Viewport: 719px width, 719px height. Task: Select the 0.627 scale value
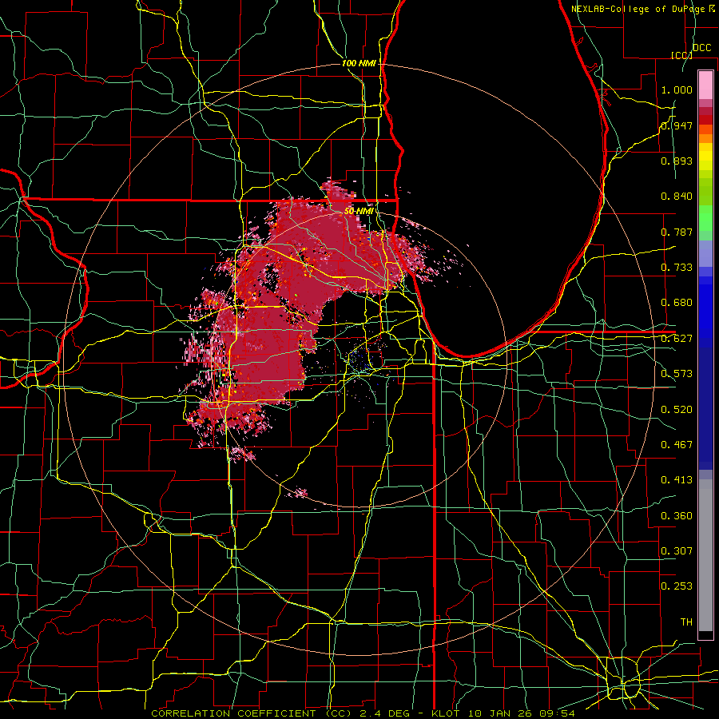[677, 339]
